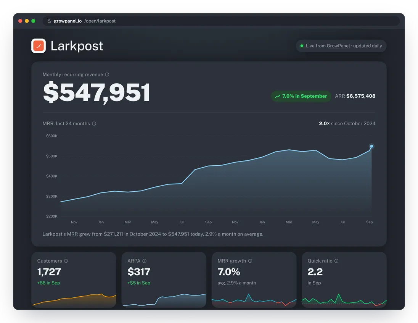418x323 pixels.
Task: Click the MRR growth value '7.0%' in card
Action: pyautogui.click(x=229, y=272)
